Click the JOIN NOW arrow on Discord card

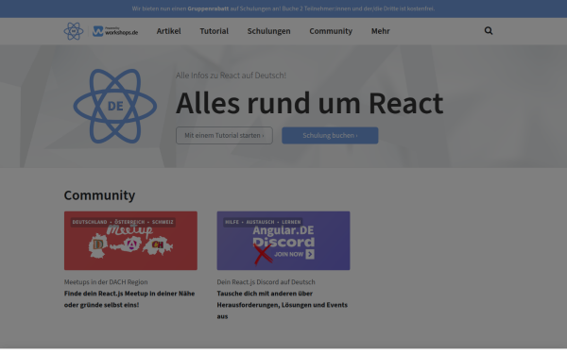coord(310,254)
